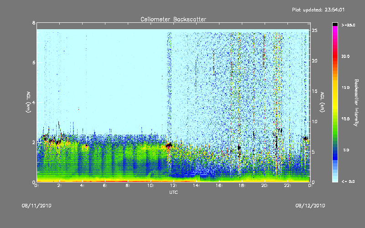Select the "UTC" x-axis label

click(173, 192)
